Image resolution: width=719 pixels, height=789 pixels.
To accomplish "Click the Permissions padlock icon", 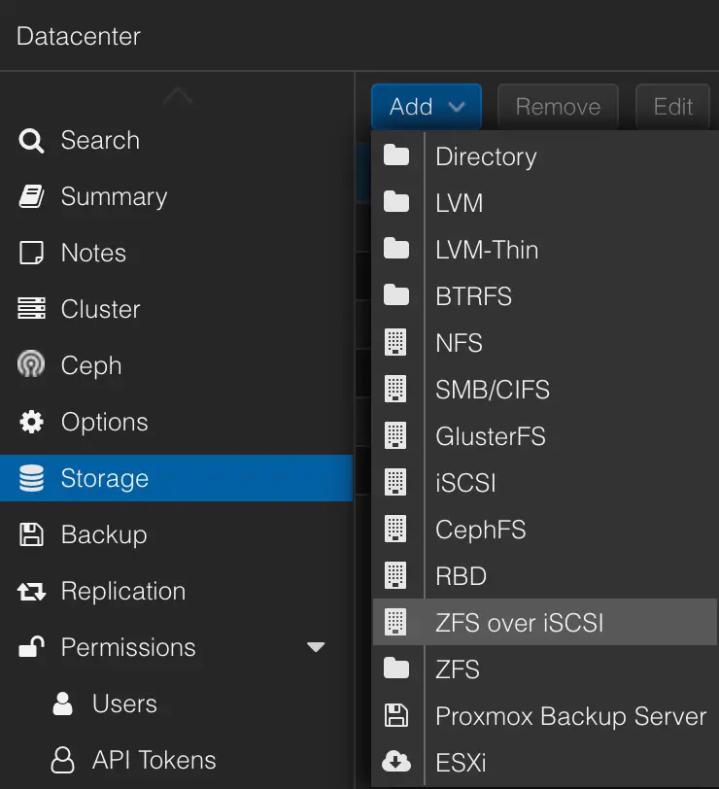I will coord(30,647).
